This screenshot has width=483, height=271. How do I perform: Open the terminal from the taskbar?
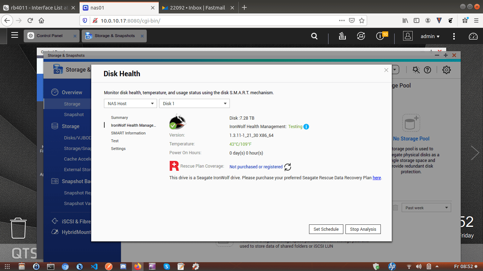[51, 266]
